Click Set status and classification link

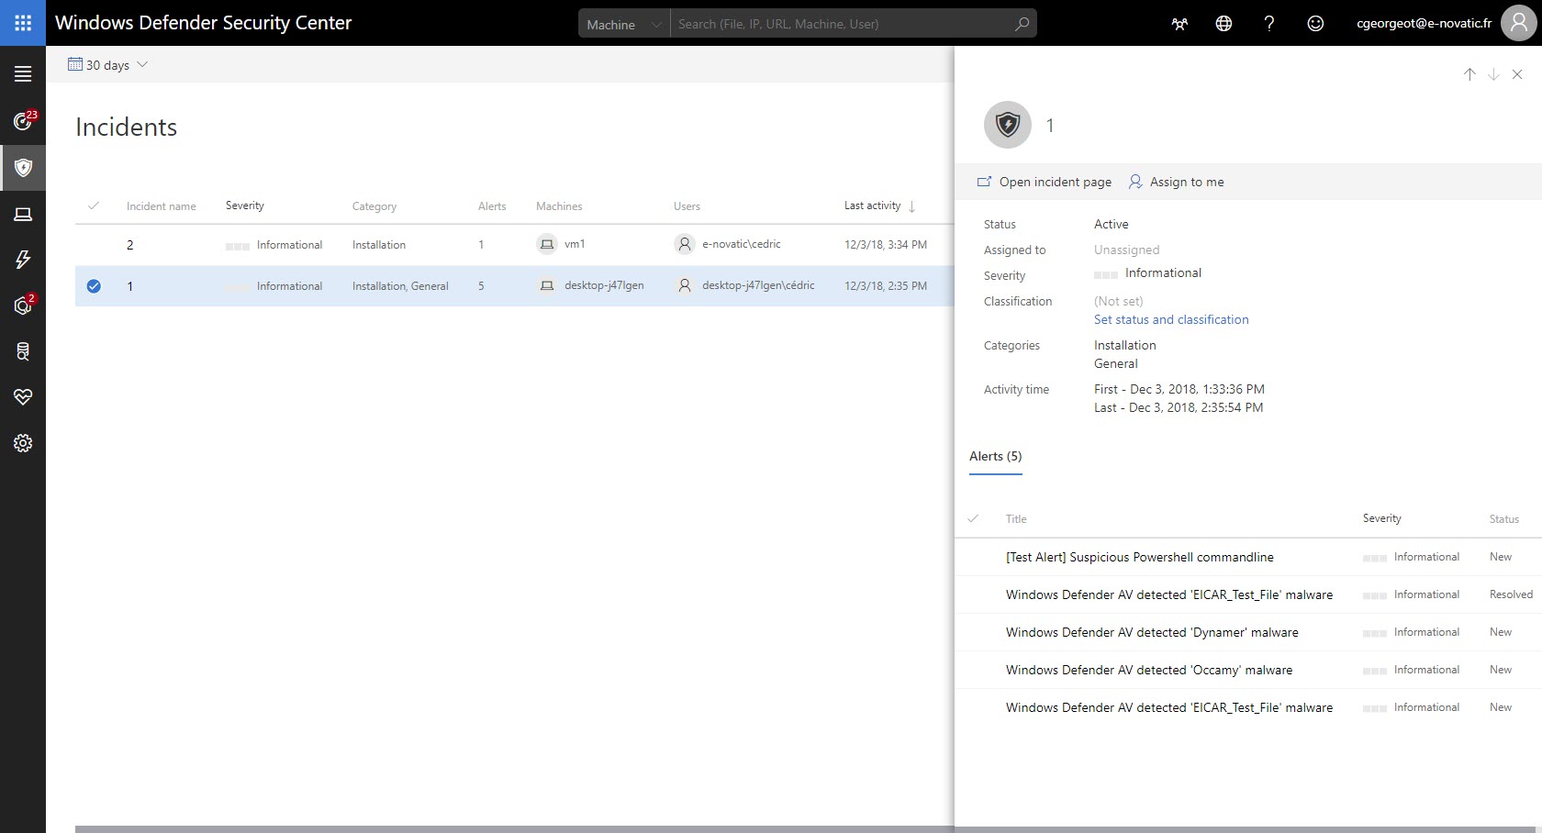(1171, 319)
